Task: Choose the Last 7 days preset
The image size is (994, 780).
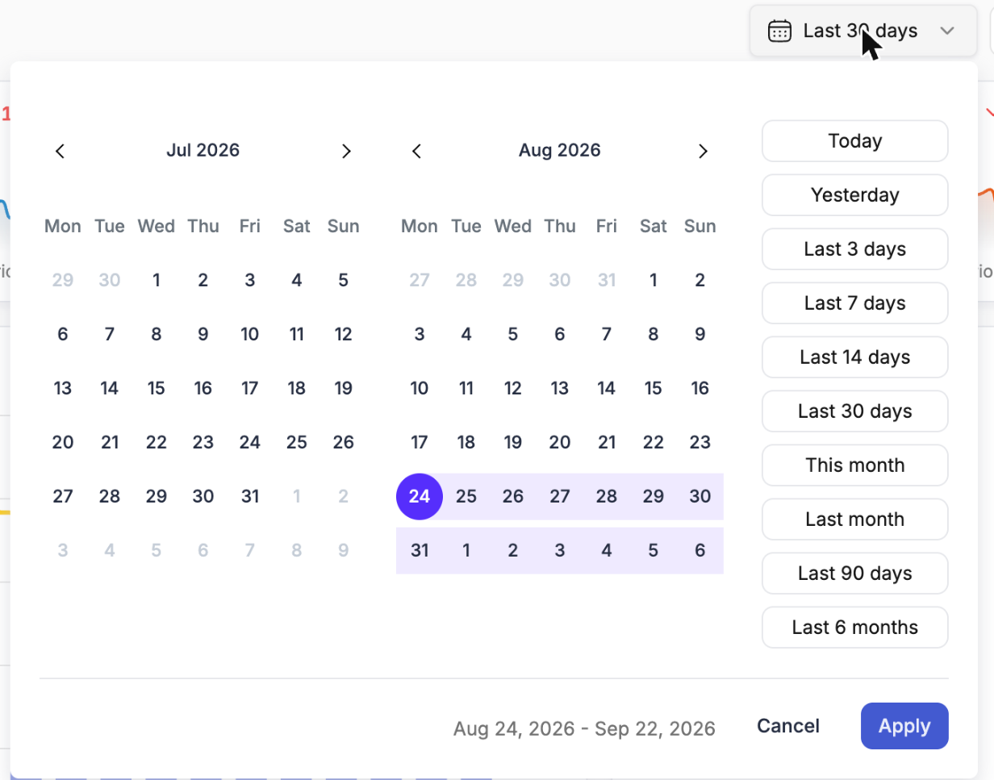Action: pos(854,303)
